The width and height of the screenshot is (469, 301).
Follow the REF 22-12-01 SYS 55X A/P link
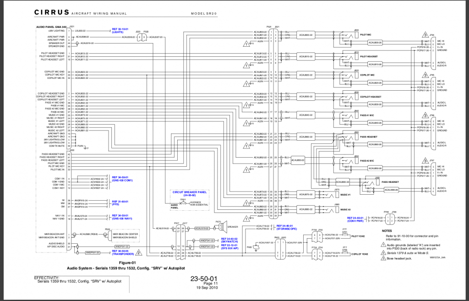pos(229,246)
